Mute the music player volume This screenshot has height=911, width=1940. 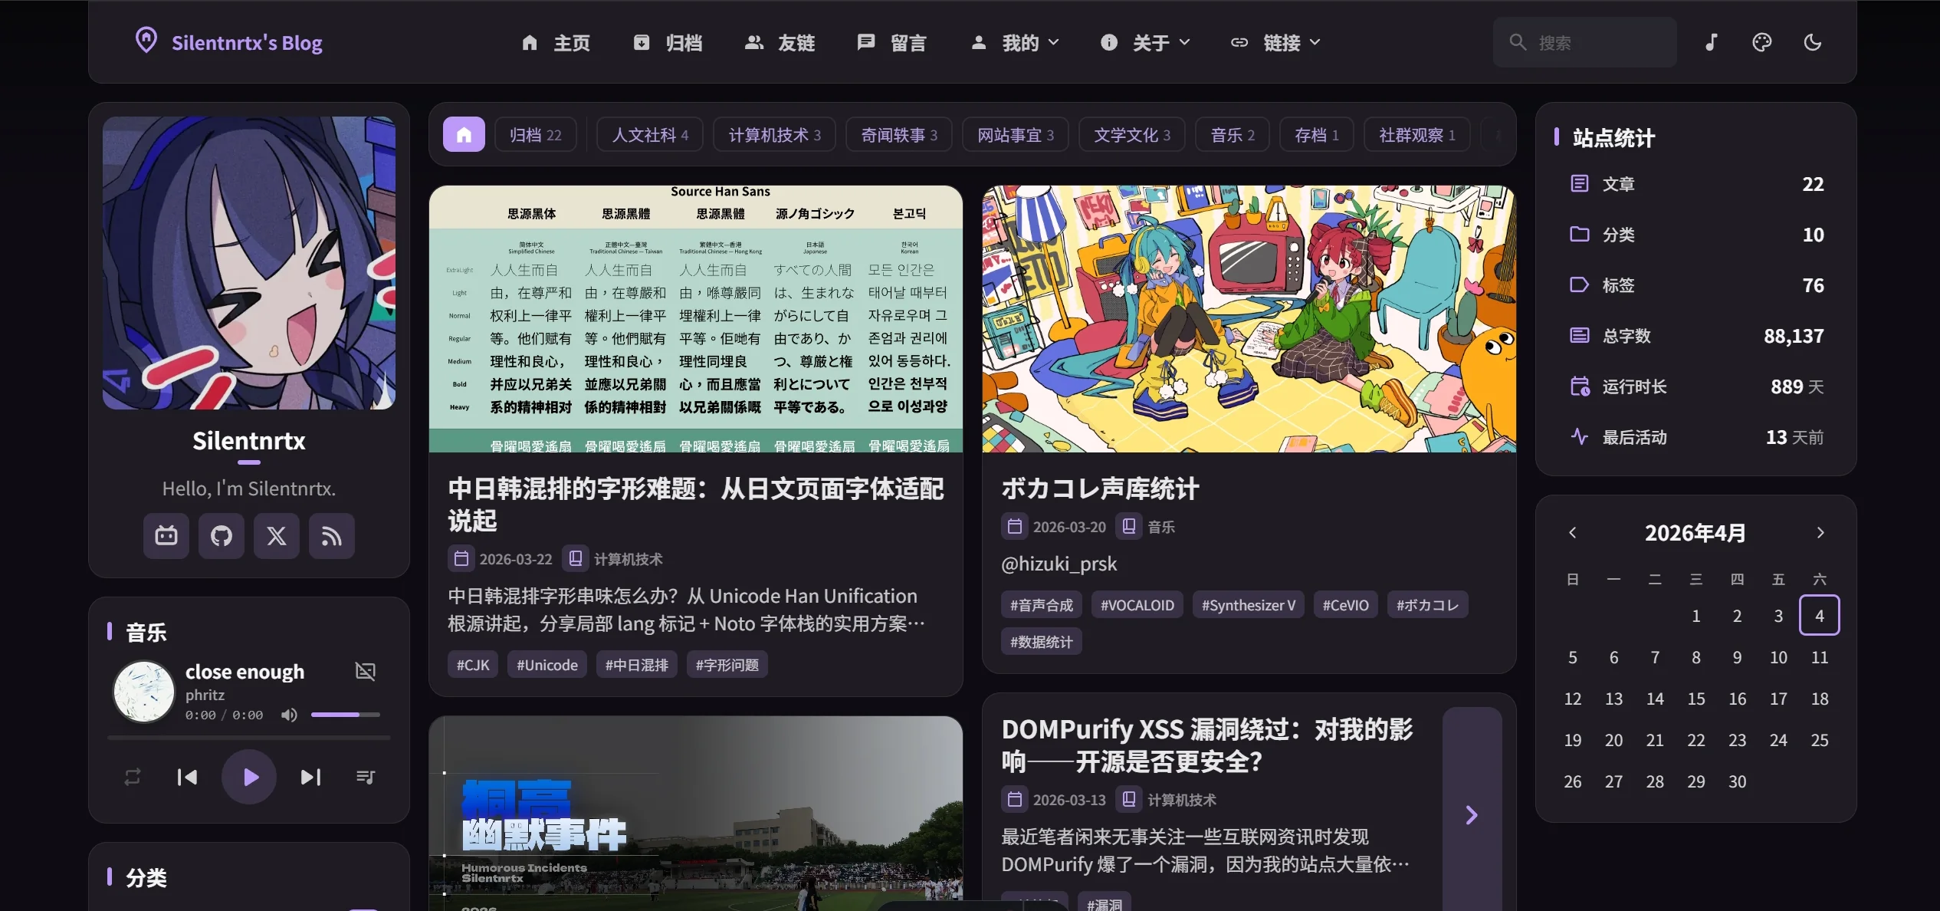[x=289, y=715]
